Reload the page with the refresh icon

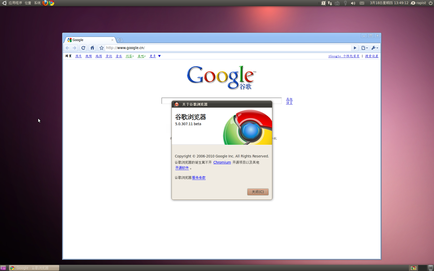pos(83,48)
